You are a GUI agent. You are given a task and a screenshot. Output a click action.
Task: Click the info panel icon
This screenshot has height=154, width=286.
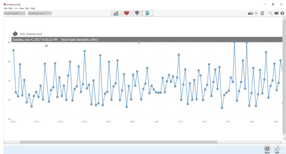point(262,13)
